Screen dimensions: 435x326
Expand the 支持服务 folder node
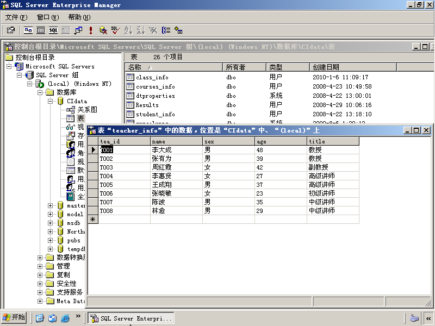[40, 292]
